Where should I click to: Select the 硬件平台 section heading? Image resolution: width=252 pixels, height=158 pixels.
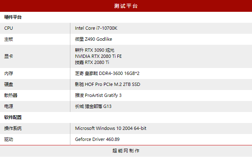coord(13,17)
